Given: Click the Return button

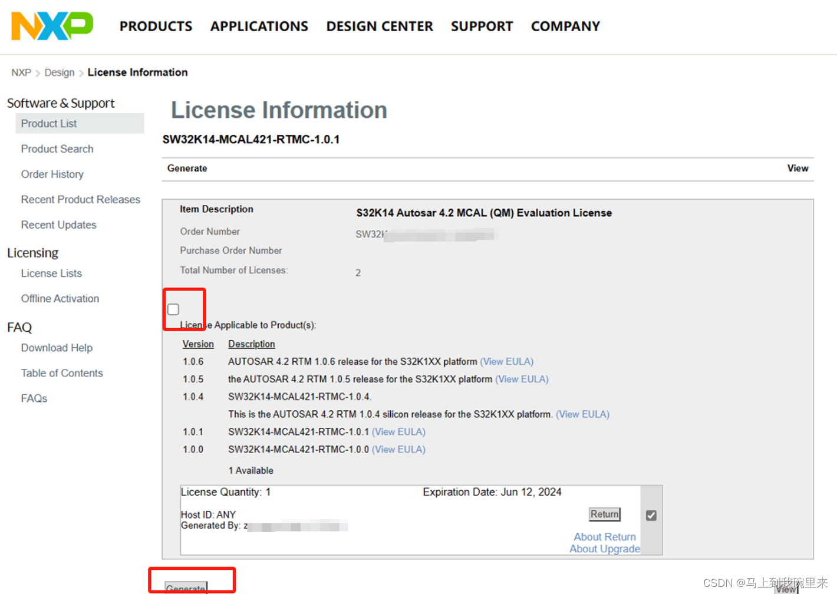Looking at the screenshot, I should tap(605, 514).
